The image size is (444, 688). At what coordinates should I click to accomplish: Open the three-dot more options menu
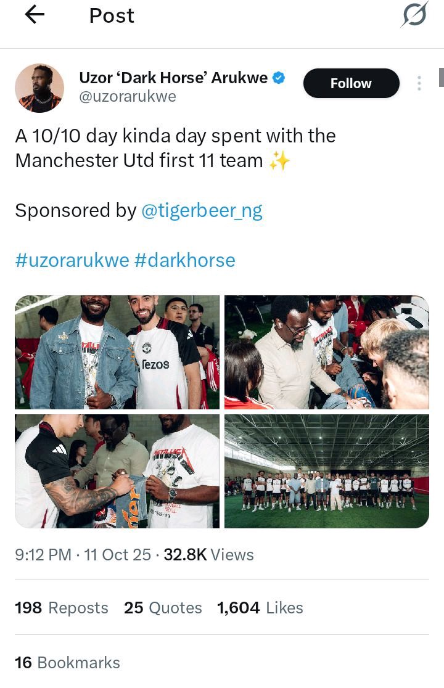click(419, 83)
